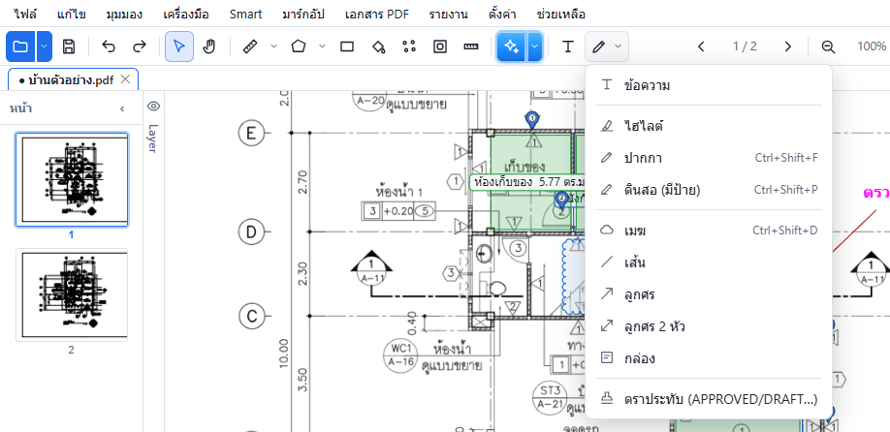The width and height of the screenshot is (890, 432).
Task: Select the polygon area tool
Action: click(299, 46)
